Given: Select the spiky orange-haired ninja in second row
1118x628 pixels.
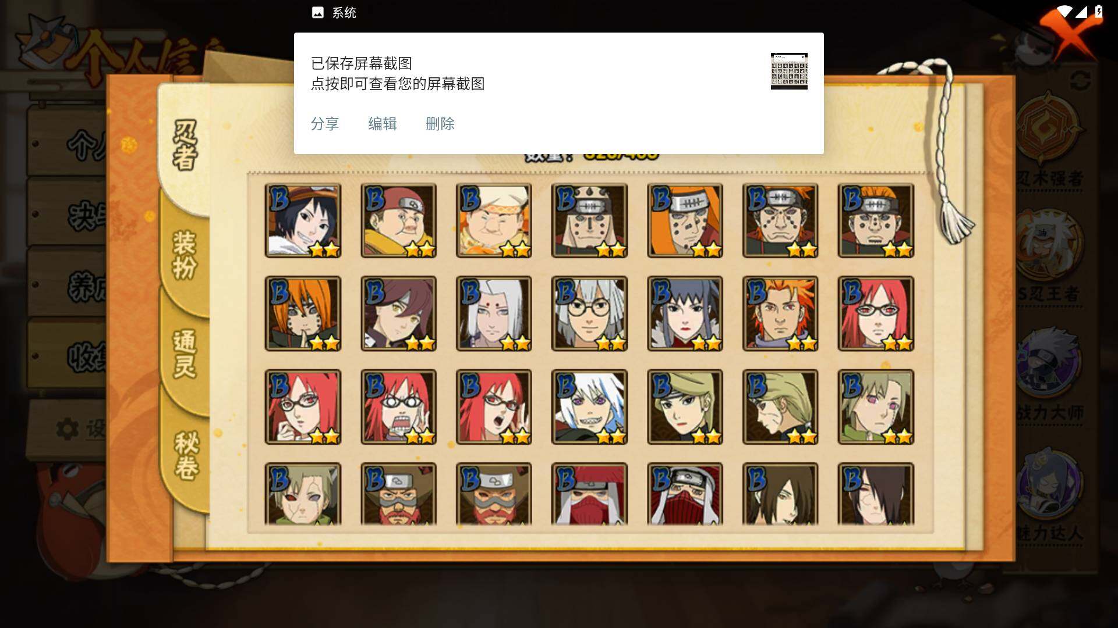Looking at the screenshot, I should [x=780, y=313].
